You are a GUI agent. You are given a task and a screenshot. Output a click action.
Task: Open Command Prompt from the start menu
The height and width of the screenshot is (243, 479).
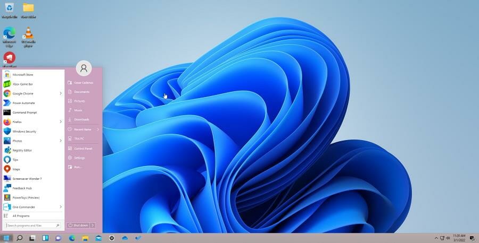click(33, 112)
